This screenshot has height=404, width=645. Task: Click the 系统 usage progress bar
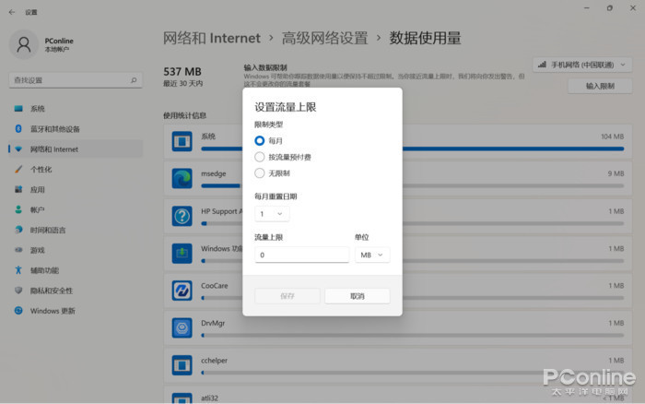pyautogui.click(x=413, y=149)
